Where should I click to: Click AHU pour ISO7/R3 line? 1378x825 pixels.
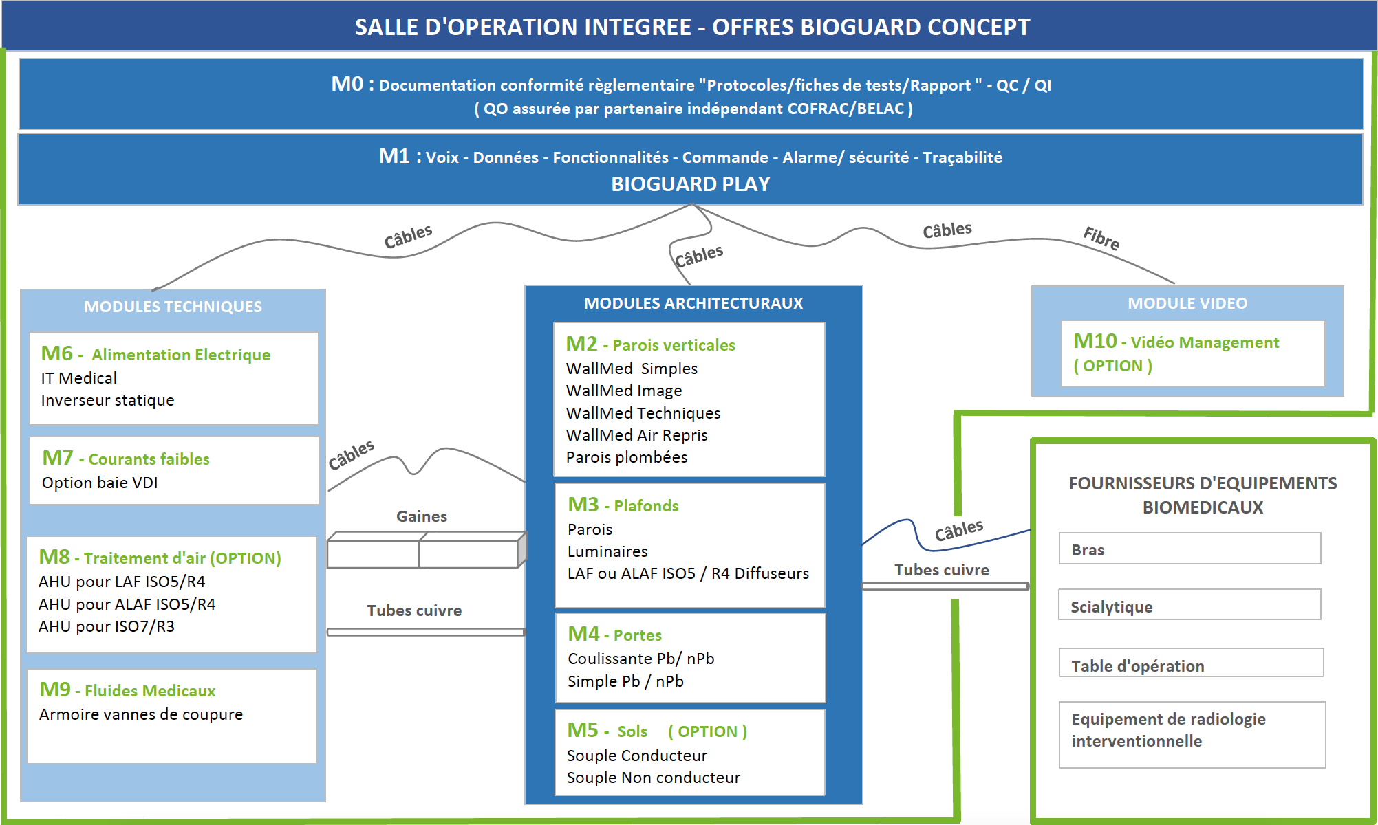click(107, 626)
